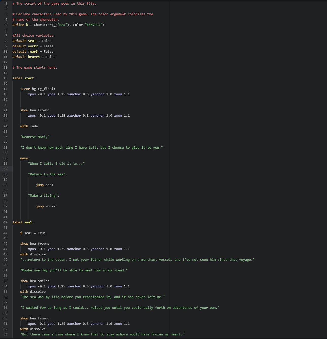
Task: Click the "Return to the sea" choice
Action: [47, 174]
